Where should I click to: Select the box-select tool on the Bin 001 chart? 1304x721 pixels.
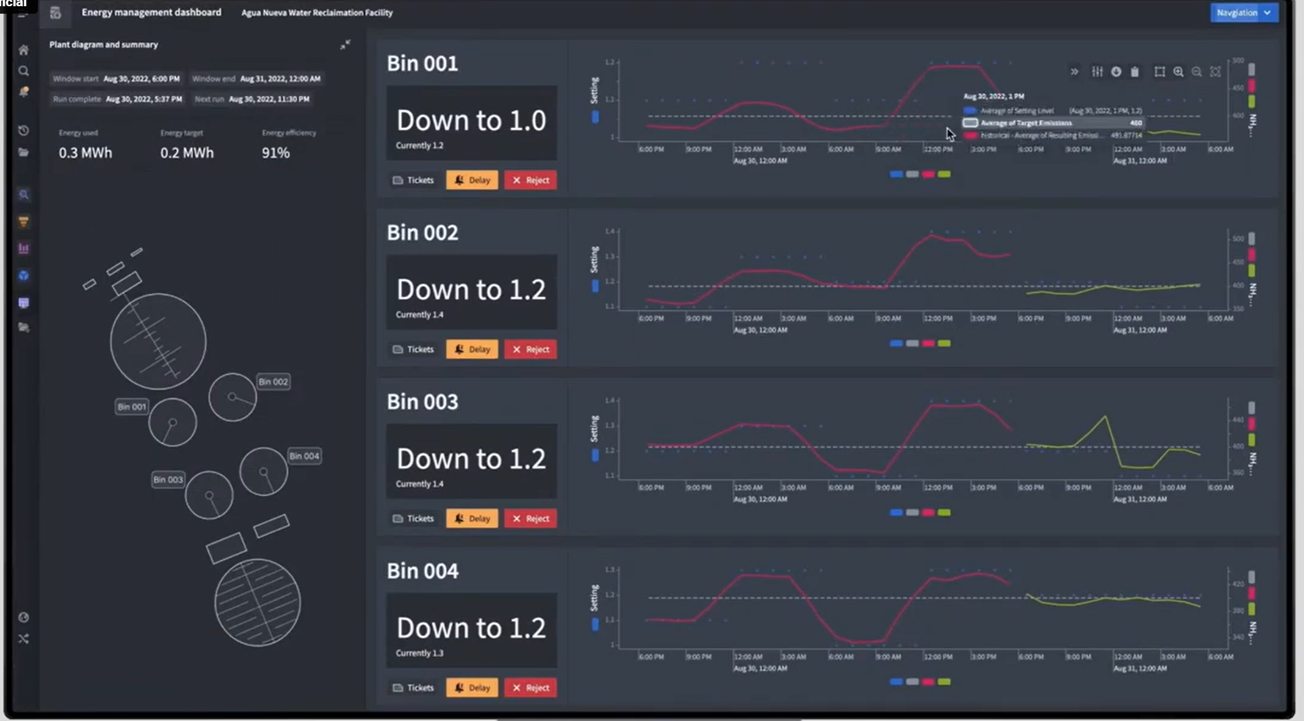coord(1160,72)
